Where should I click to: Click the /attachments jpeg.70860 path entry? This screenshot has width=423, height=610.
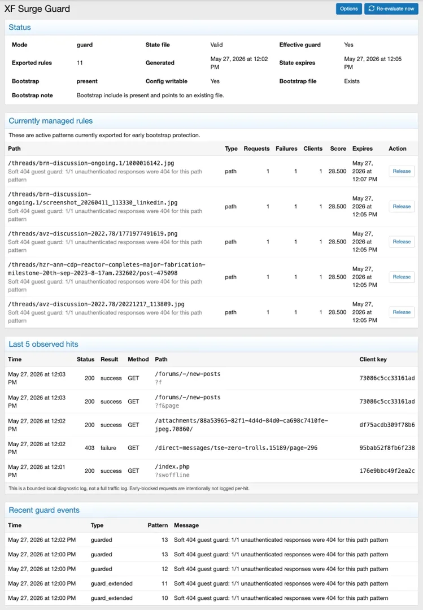pyautogui.click(x=241, y=425)
